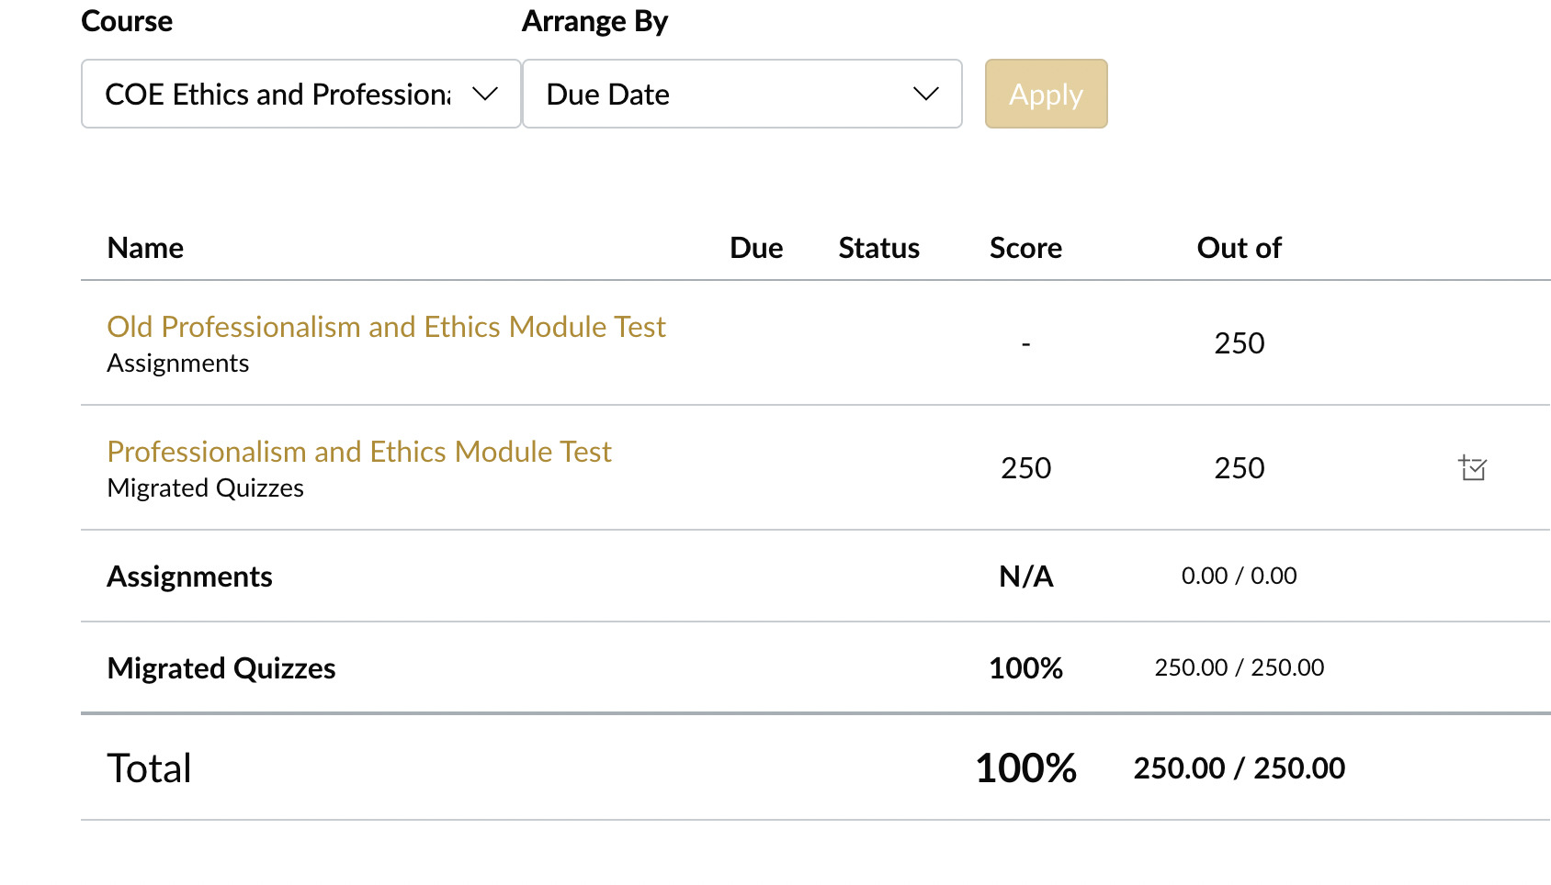Click the Total 100% percentage value
The height and width of the screenshot is (885, 1551).
(1025, 768)
